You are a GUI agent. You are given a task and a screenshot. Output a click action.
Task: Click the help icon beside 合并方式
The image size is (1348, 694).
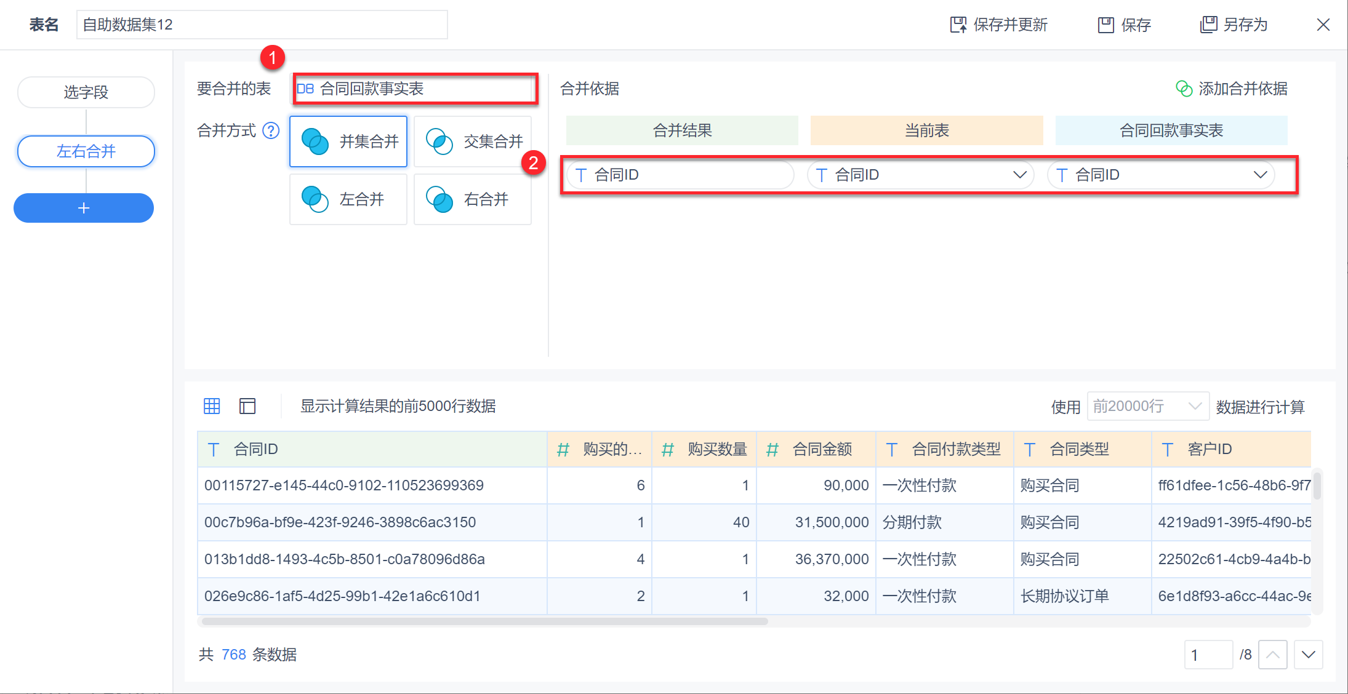[271, 130]
